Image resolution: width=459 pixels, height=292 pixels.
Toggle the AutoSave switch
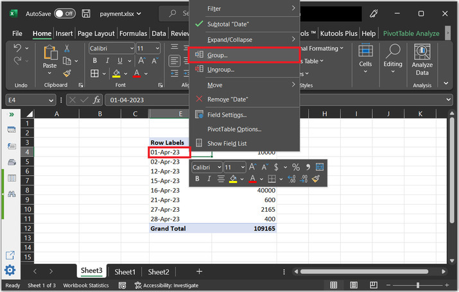pyautogui.click(x=65, y=13)
